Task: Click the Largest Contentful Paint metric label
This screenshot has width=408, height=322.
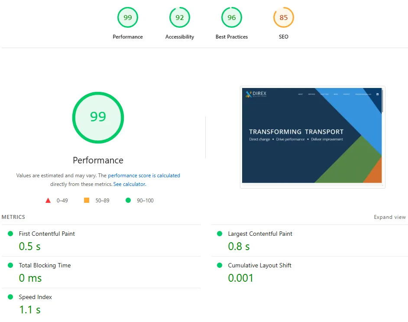Action: [260, 234]
